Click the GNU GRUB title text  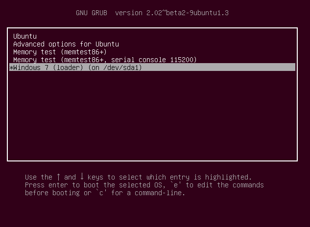[x=92, y=13]
